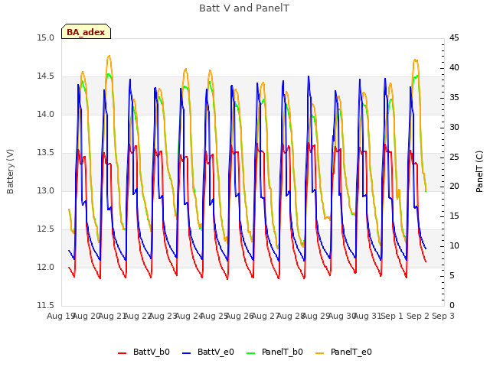
Task: Toggle the PanelT_e0 legend entry
Action: [x=344, y=352]
